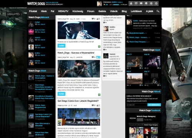Open the kép 27 gallery thumbnail
This screenshot has width=192, height=138.
(x=134, y=61)
